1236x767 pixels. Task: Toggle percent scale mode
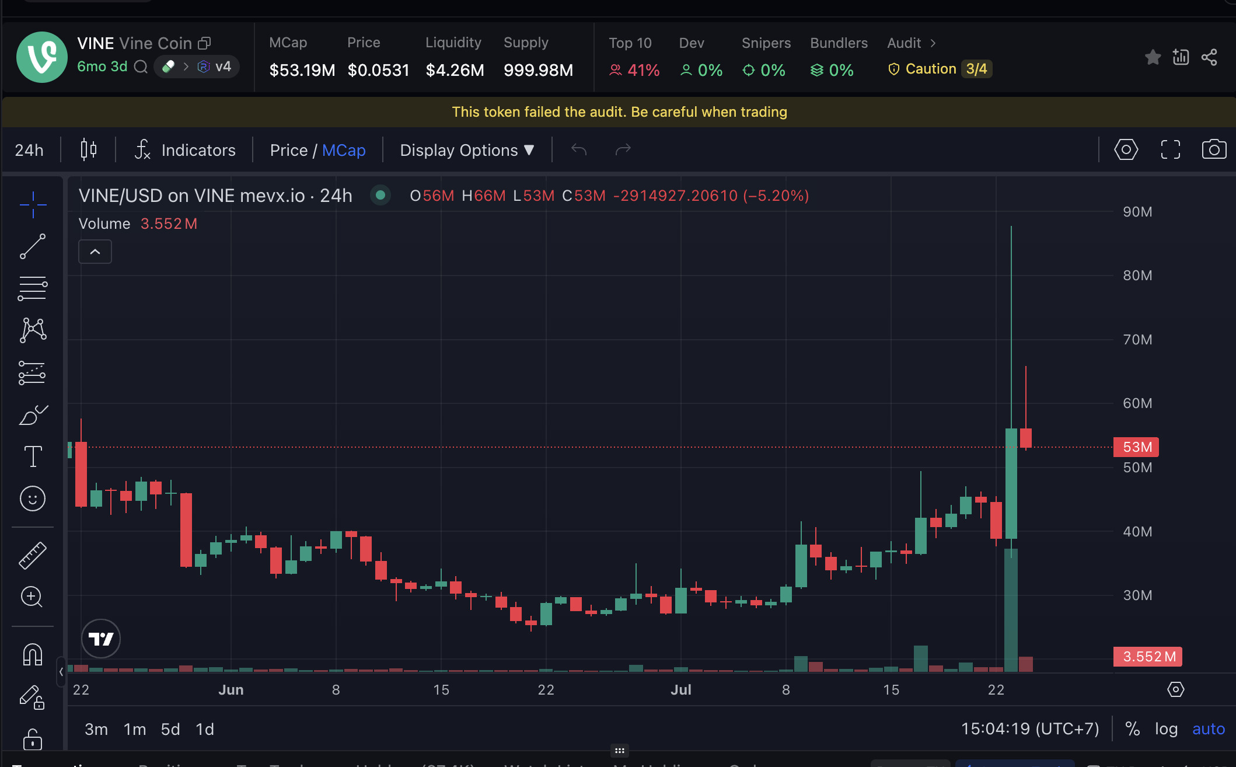1132,728
